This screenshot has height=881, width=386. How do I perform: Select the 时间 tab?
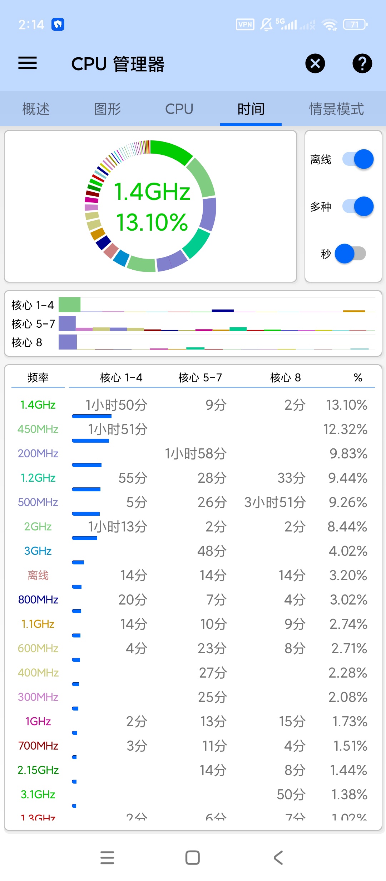coord(251,109)
